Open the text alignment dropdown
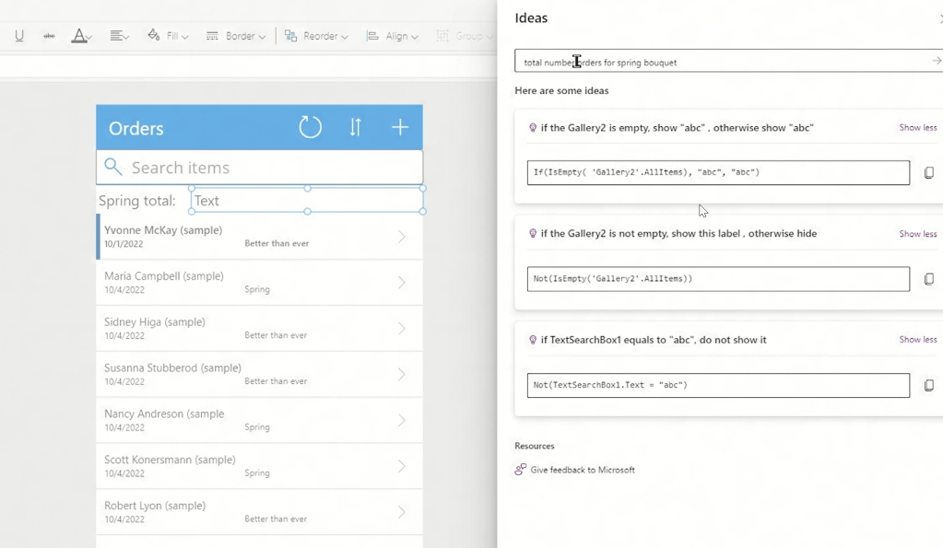The height and width of the screenshot is (548, 943). point(119,36)
